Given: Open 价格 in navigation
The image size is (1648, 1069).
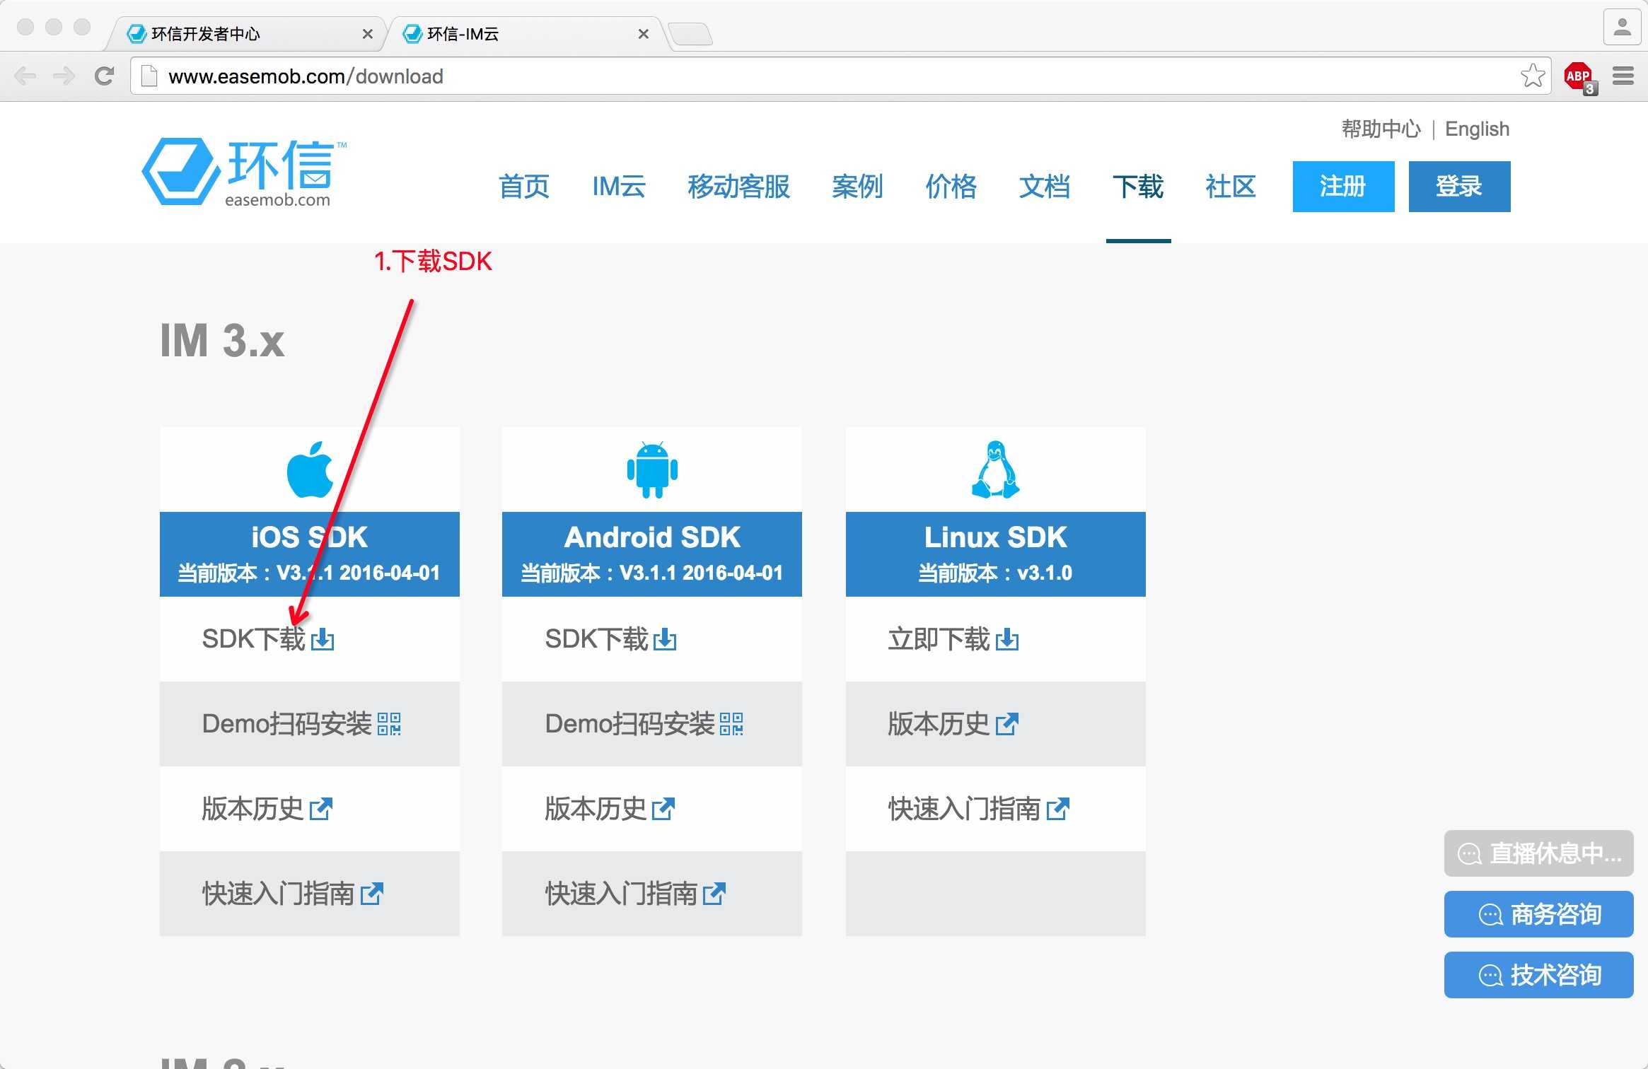Looking at the screenshot, I should pyautogui.click(x=951, y=187).
